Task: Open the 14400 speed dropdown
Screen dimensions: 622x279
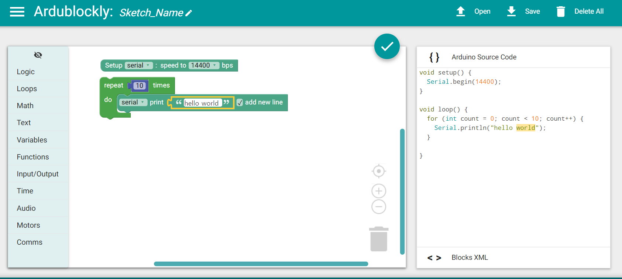Action: click(204, 66)
